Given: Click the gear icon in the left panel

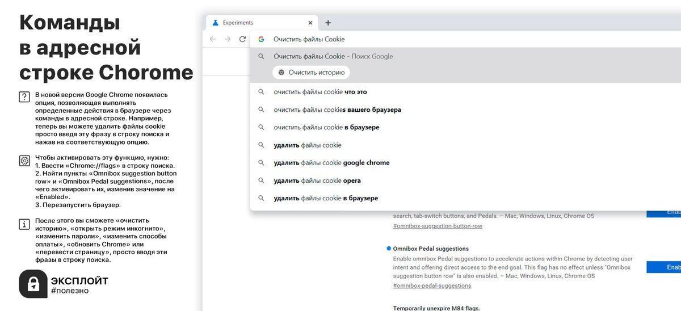Looking at the screenshot, I should (24, 161).
